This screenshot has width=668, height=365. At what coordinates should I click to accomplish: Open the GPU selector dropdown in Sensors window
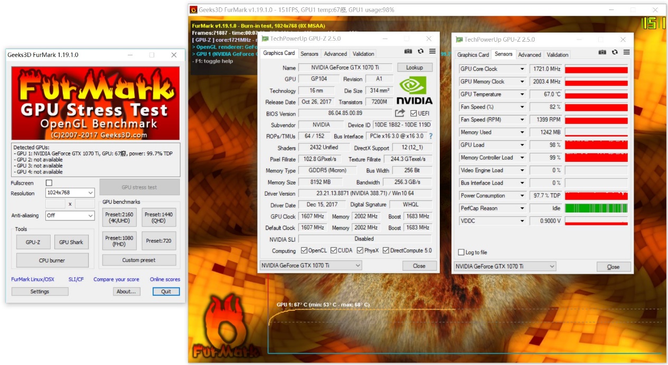point(505,266)
